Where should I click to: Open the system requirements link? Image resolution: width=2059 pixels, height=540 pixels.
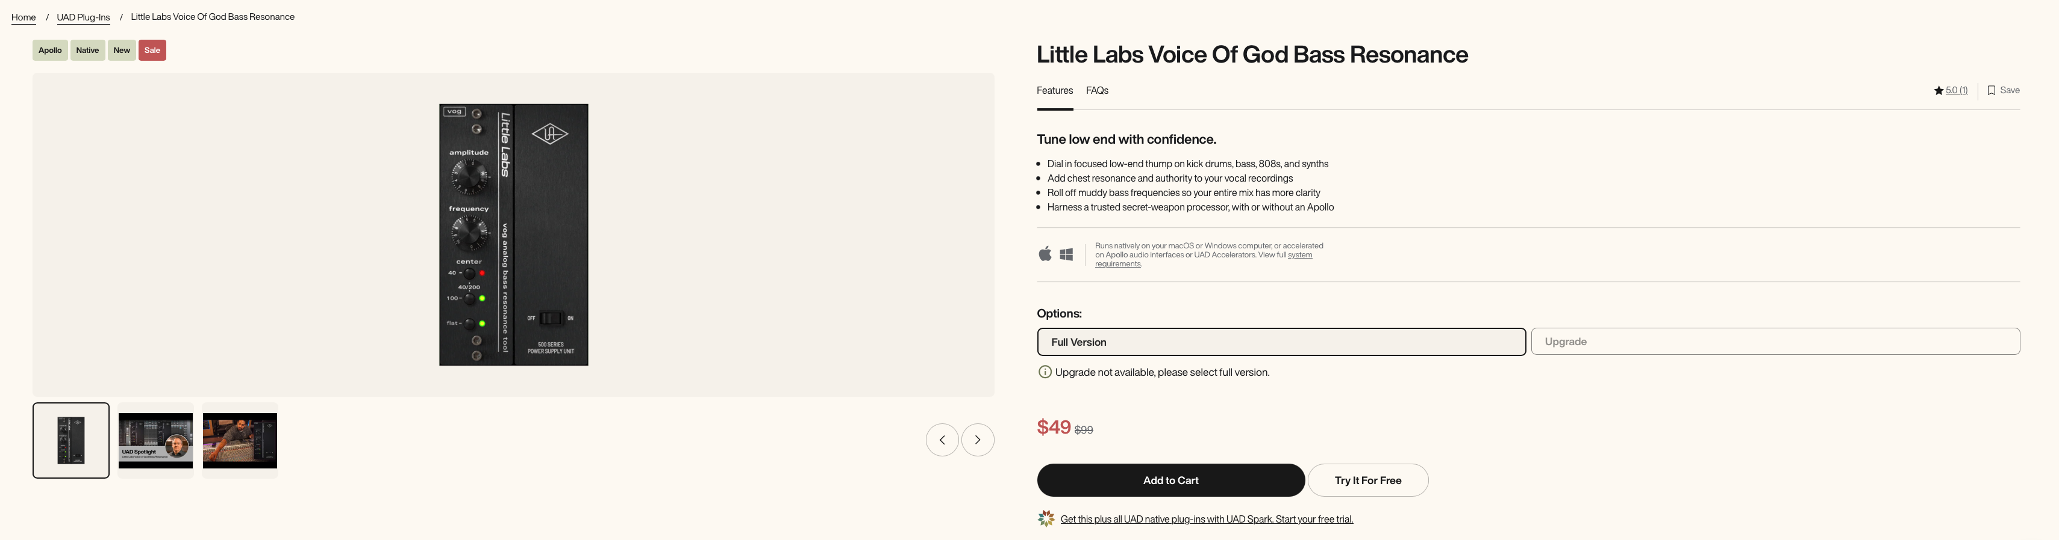(1204, 259)
